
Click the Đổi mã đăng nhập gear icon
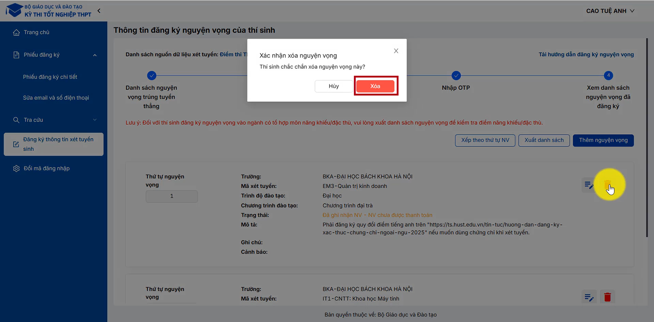16,169
